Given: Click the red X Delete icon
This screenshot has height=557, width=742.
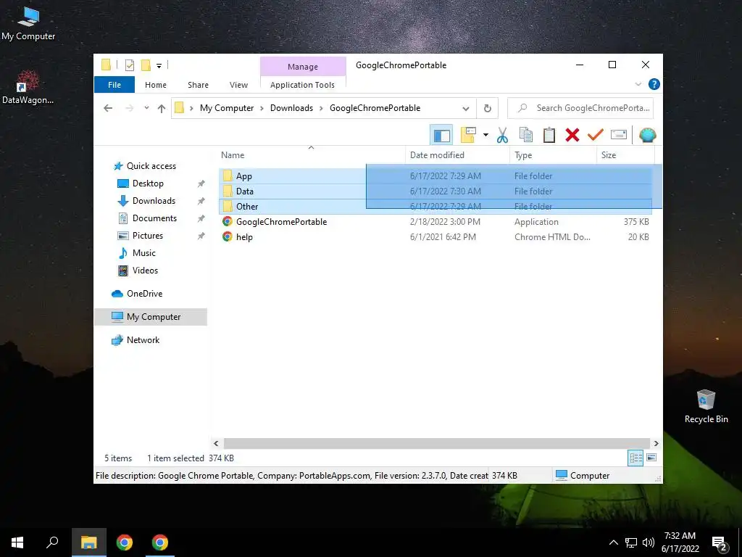Looking at the screenshot, I should (x=572, y=136).
